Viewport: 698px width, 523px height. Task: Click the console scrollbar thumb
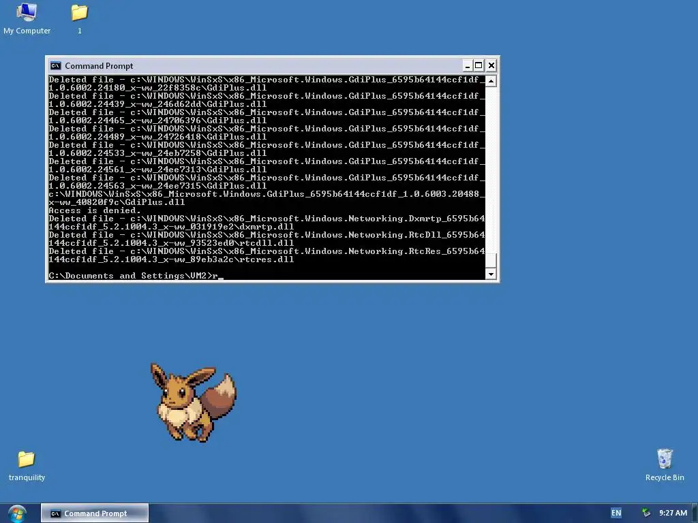(x=491, y=261)
